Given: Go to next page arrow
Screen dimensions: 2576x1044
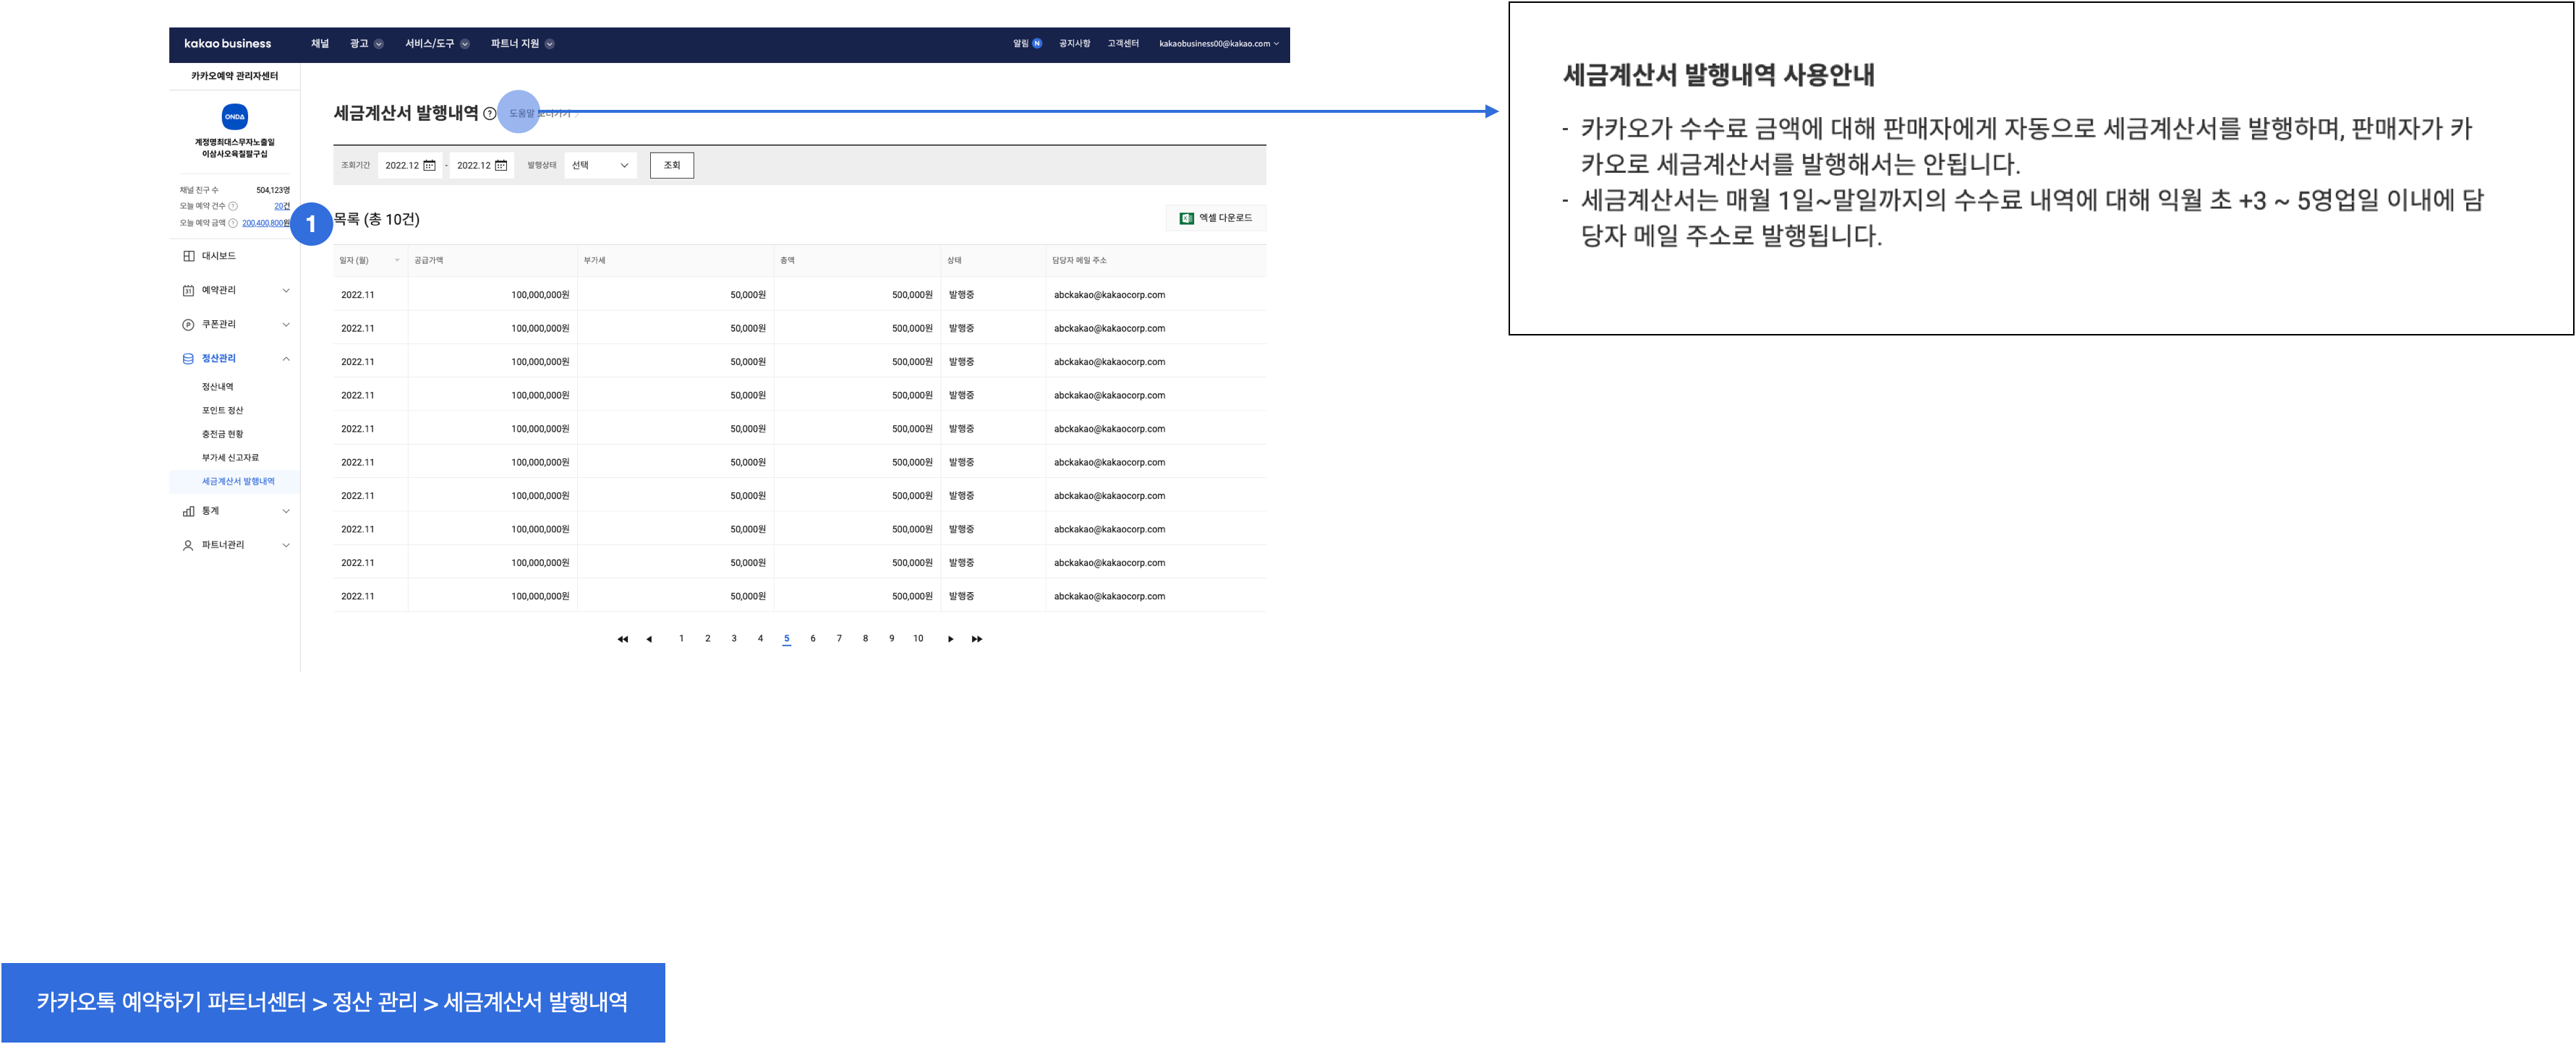Looking at the screenshot, I should (950, 639).
